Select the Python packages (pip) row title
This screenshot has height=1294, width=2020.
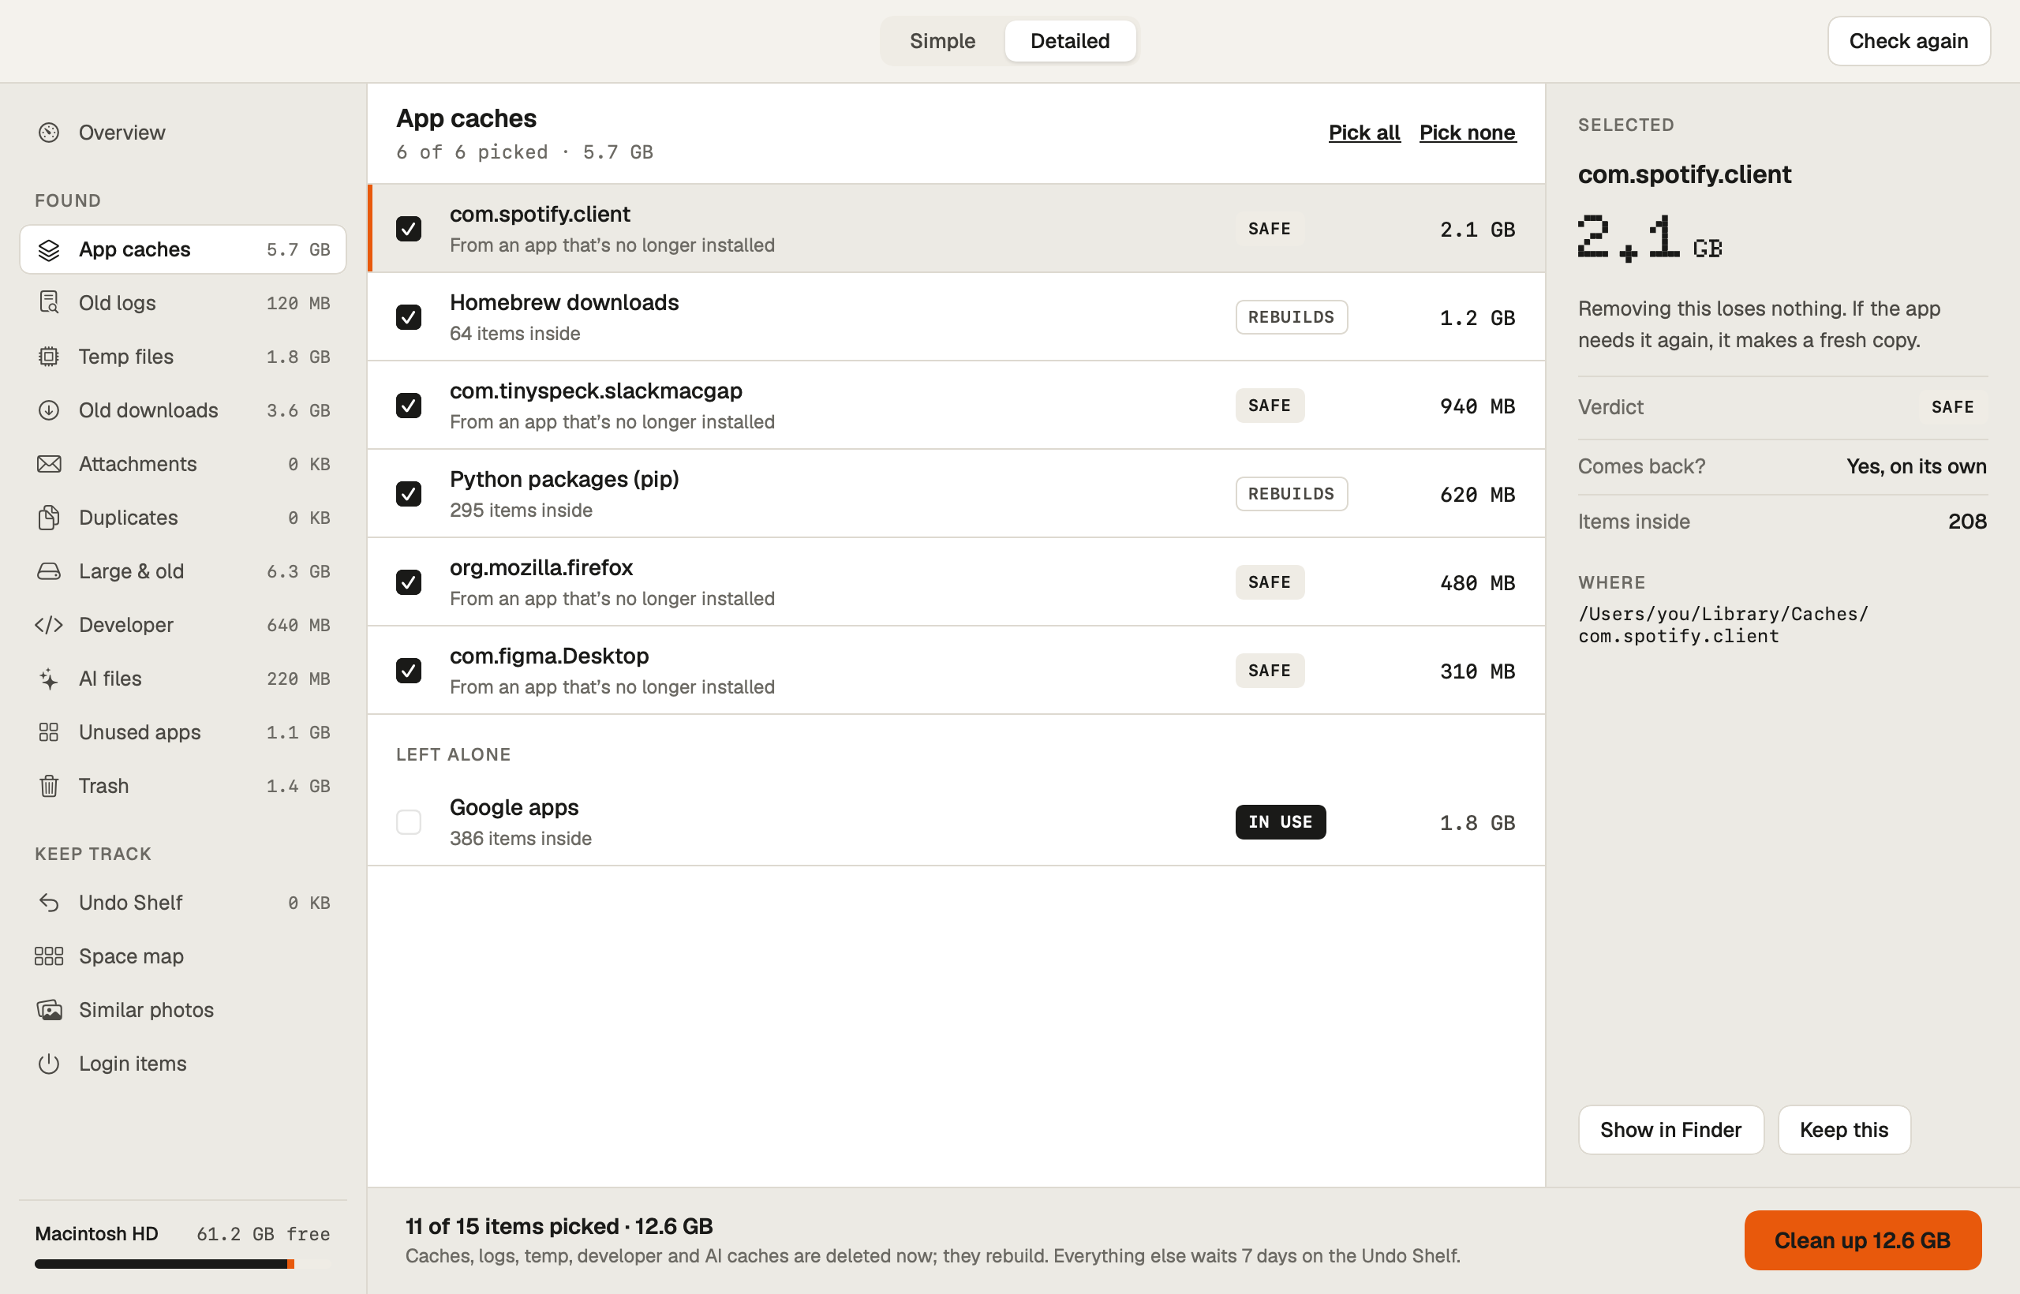pos(564,479)
